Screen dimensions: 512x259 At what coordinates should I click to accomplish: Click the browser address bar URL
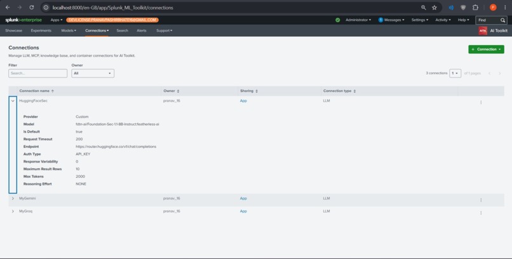pos(113,8)
